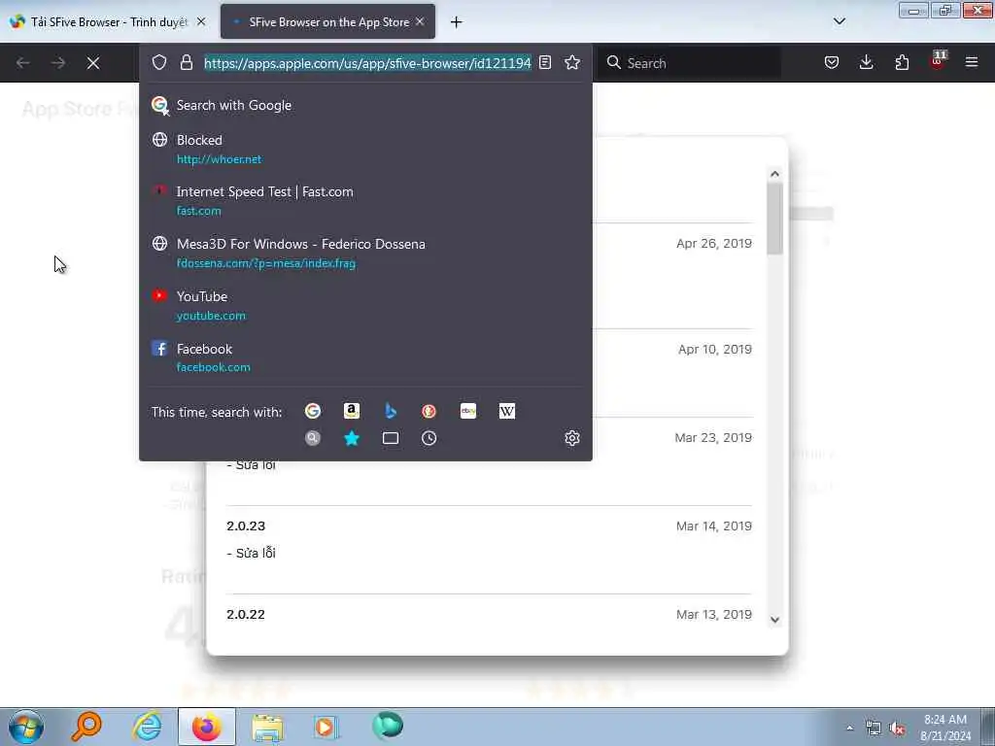Go back to the previous page
The width and height of the screenshot is (995, 746).
(x=23, y=63)
